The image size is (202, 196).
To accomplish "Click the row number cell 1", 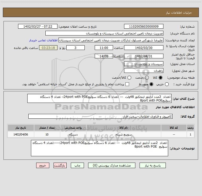I will click(x=190, y=134).
